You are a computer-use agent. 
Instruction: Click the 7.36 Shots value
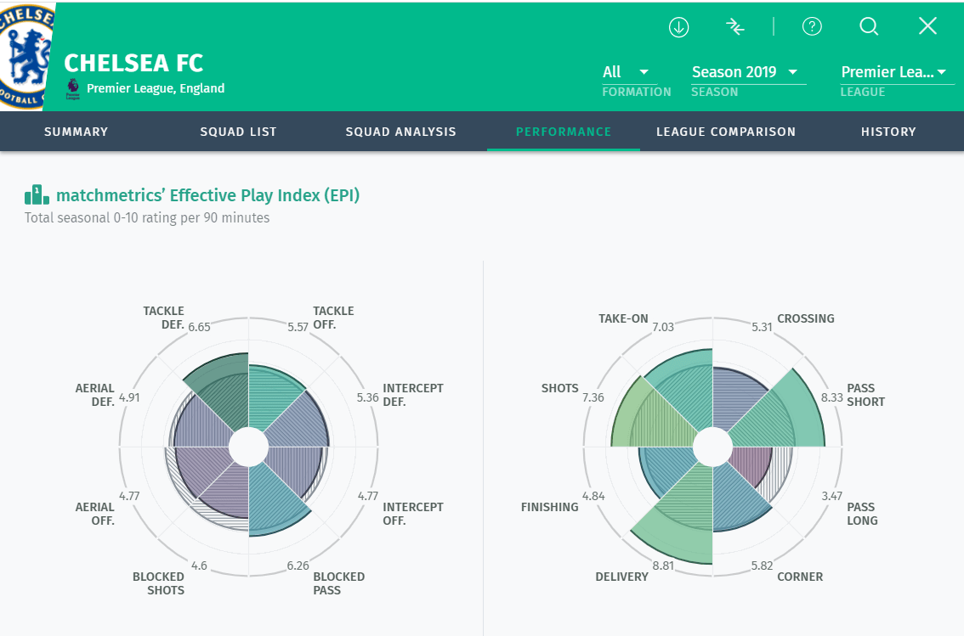pyautogui.click(x=593, y=397)
